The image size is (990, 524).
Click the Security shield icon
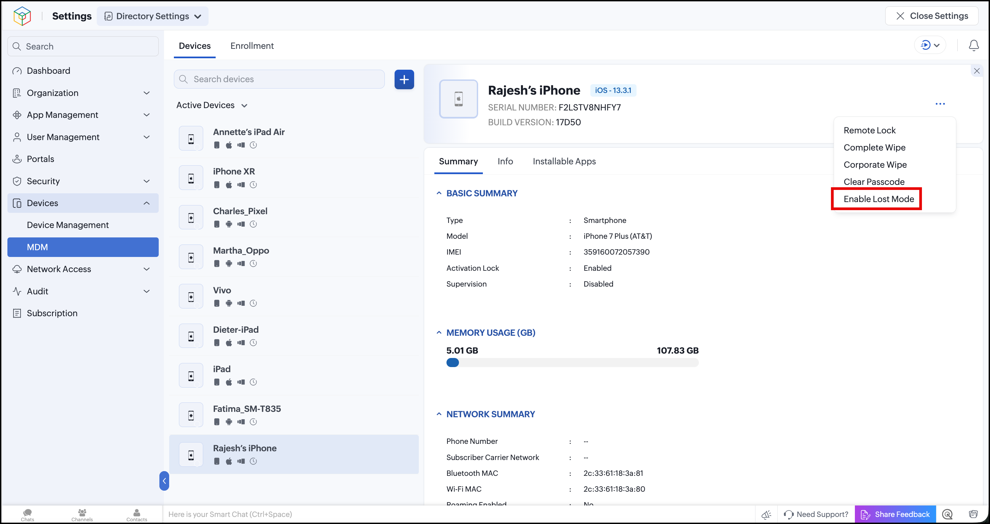[17, 181]
